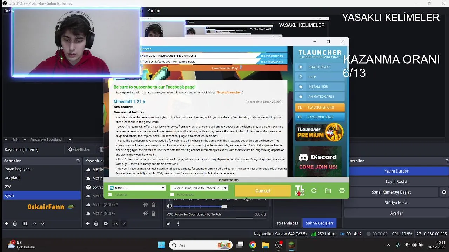
Task: Zoom in preview with plus button
Action: (25, 139)
